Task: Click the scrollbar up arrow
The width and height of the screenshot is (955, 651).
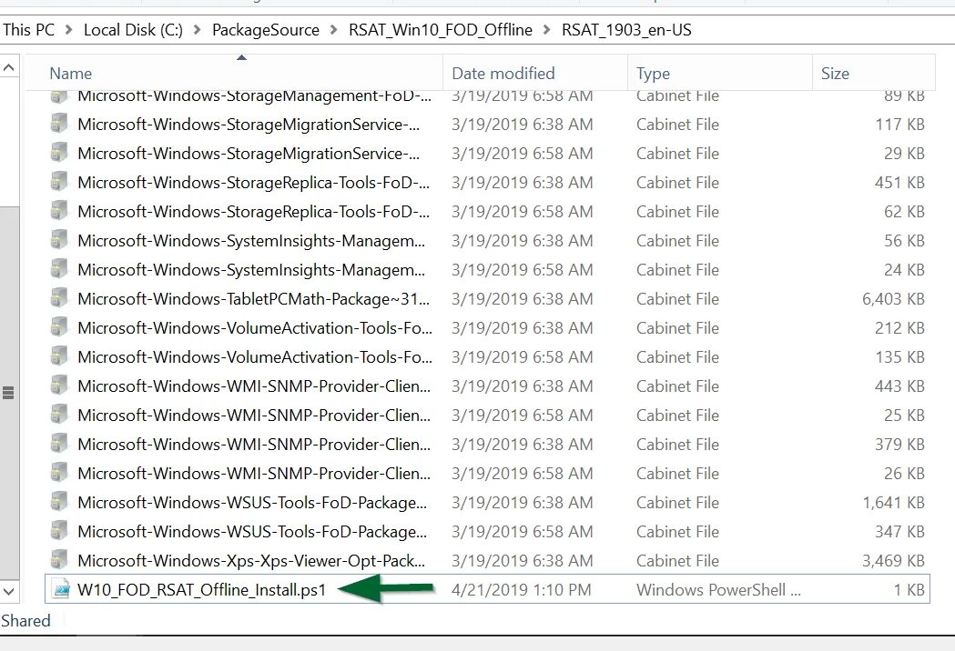Action: point(9,67)
